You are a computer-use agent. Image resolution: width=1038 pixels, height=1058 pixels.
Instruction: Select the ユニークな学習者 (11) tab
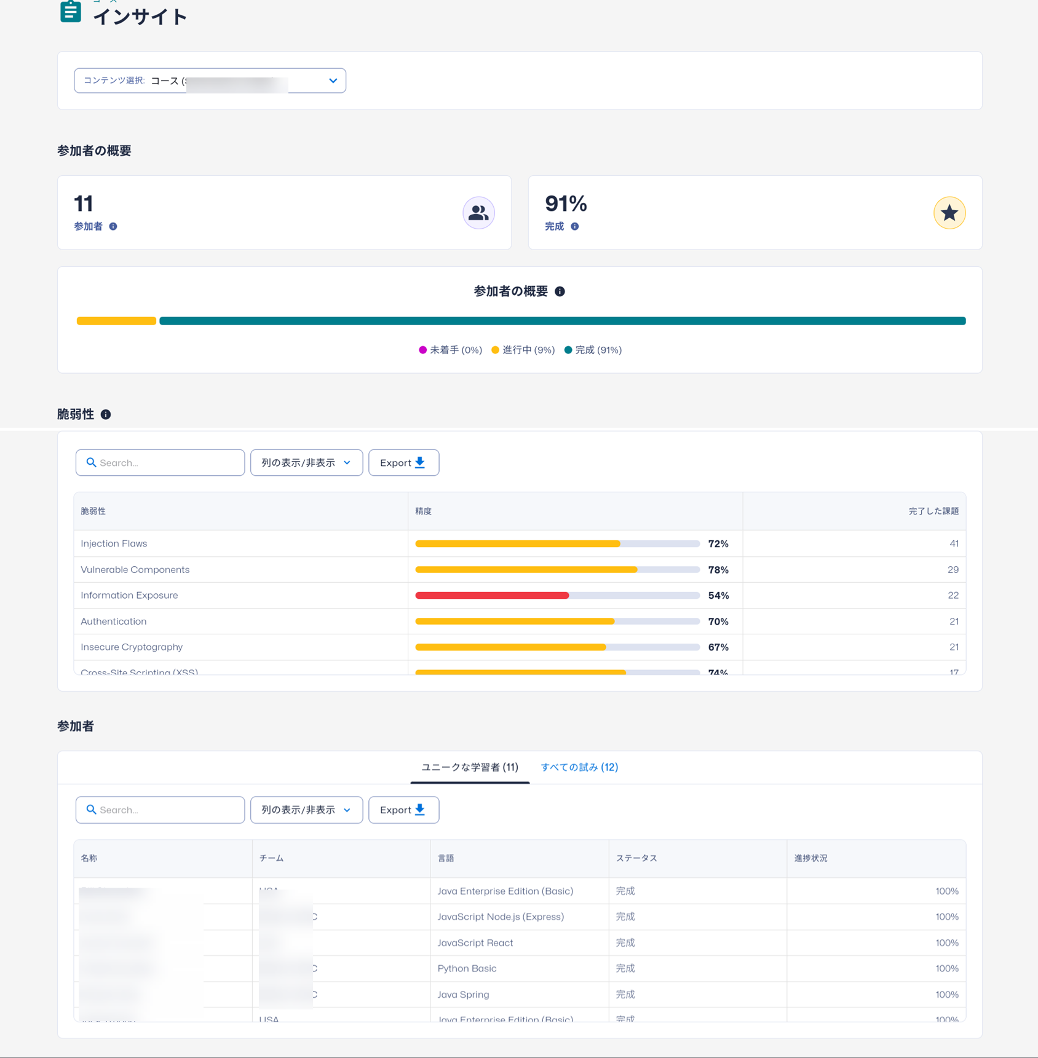[470, 767]
